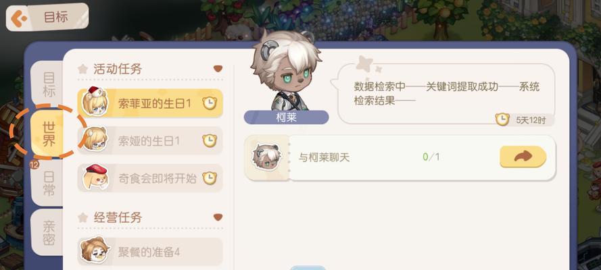The height and width of the screenshot is (270, 601).
Task: Click the 柯莱 portrait in quest objective row
Action: [x=267, y=157]
